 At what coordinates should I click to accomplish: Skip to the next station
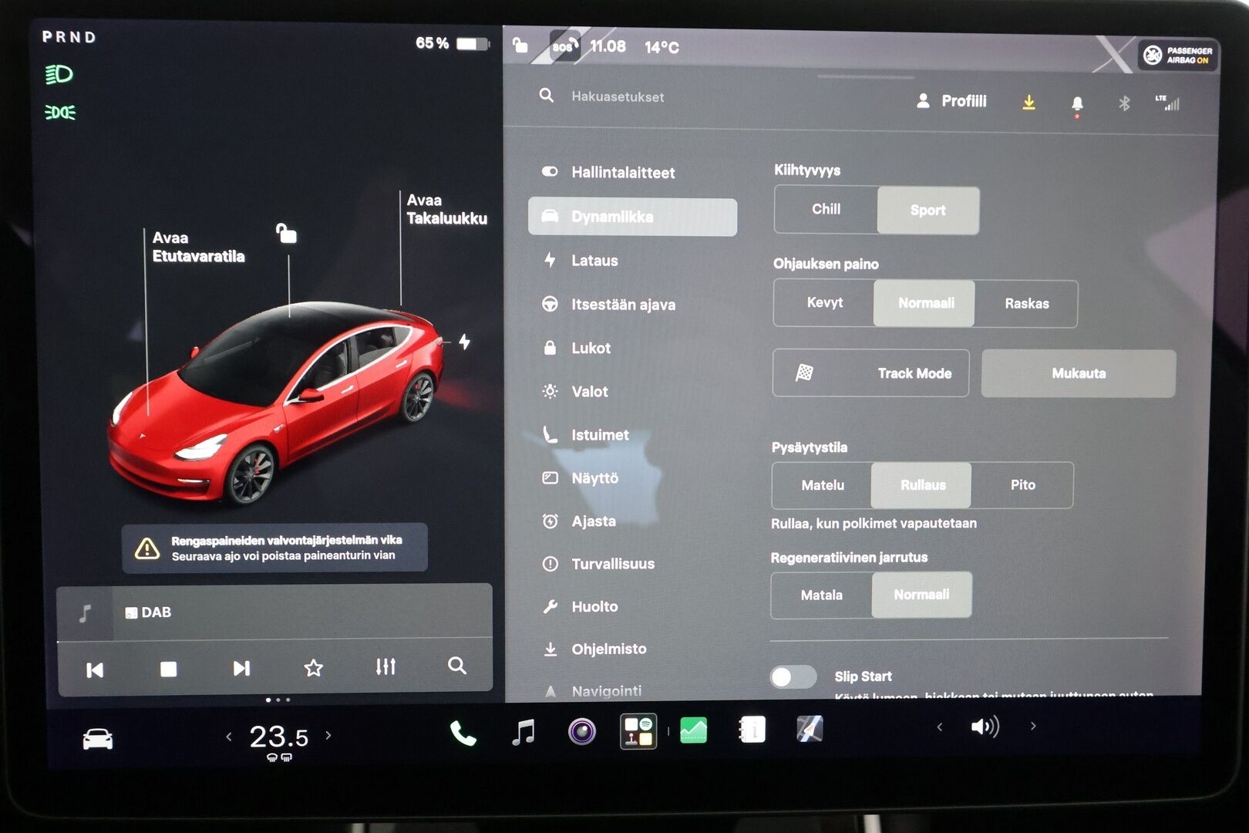click(241, 668)
